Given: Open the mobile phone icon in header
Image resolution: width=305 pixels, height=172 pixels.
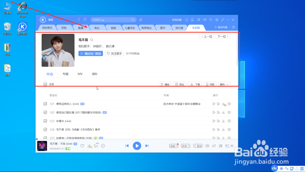Looking at the screenshot, I should (192, 20).
